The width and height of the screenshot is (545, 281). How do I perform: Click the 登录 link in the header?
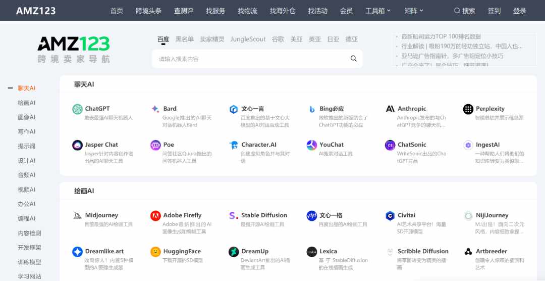click(x=520, y=11)
